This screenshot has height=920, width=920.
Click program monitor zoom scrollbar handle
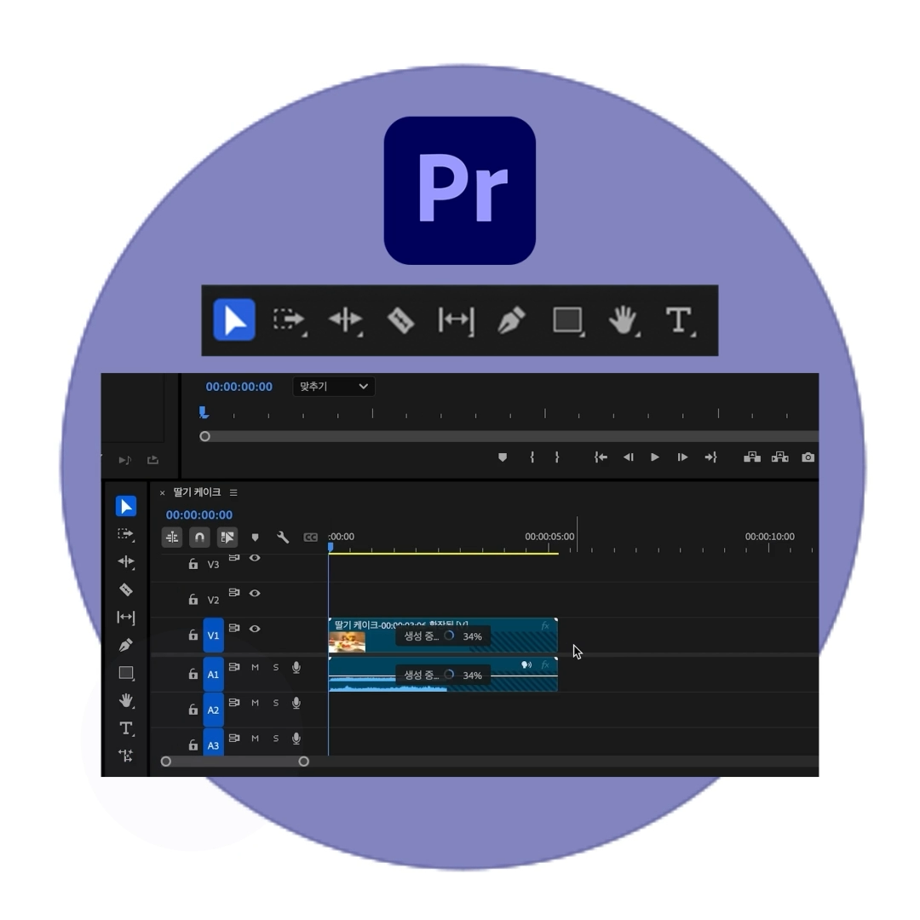coord(204,436)
